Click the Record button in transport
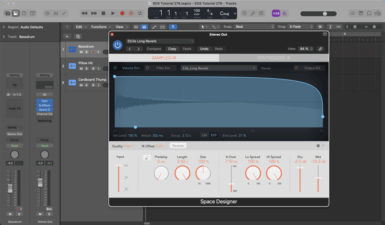Image resolution: width=385 pixels, height=225 pixels. [x=122, y=13]
